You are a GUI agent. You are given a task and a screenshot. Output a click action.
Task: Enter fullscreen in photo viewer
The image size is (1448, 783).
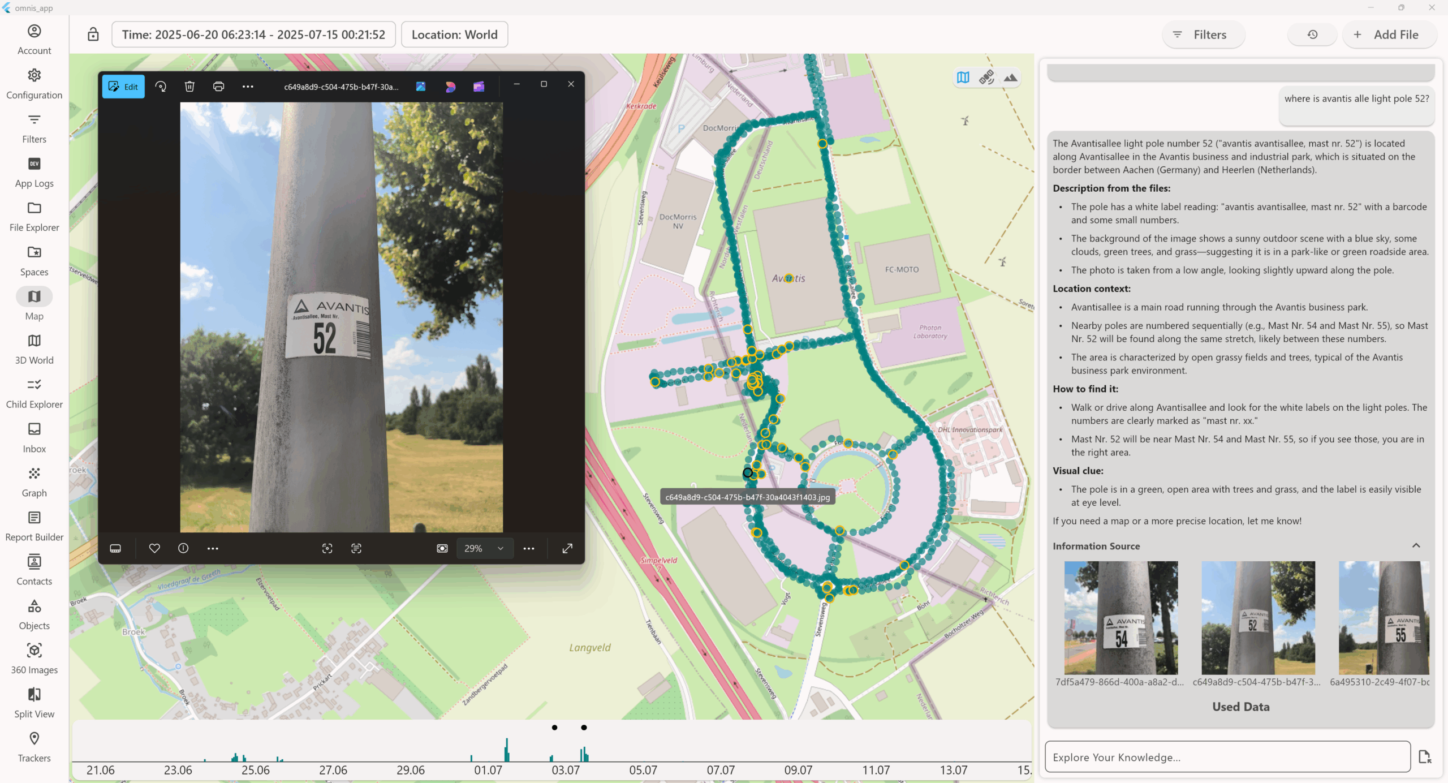click(567, 548)
